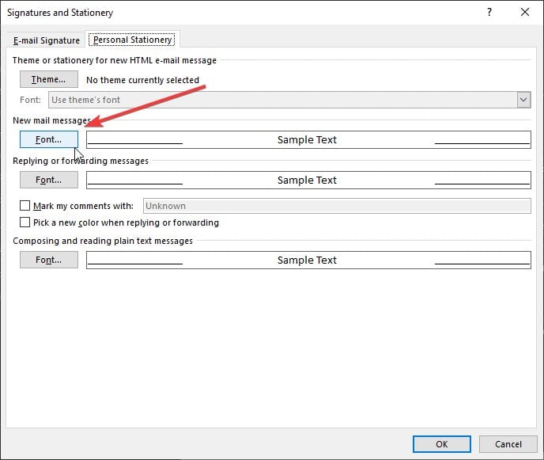The image size is (544, 460).
Task: Confirm with the OK button
Action: tap(442, 444)
